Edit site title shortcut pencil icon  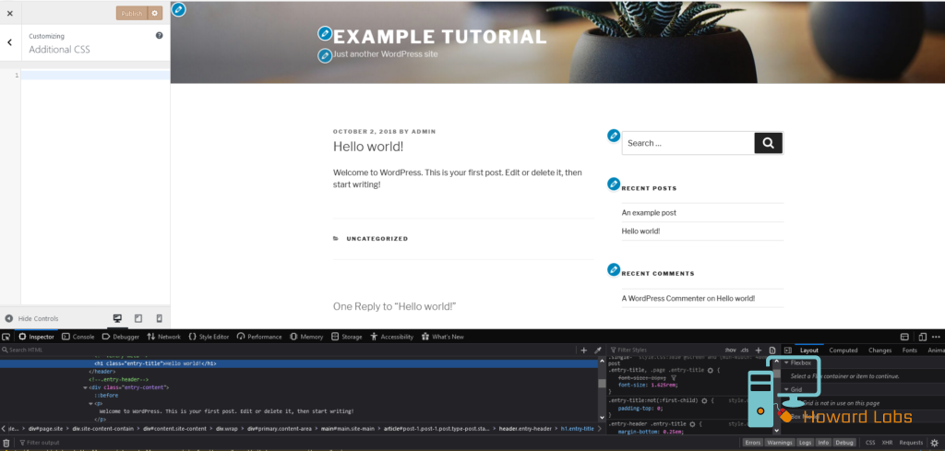click(325, 34)
